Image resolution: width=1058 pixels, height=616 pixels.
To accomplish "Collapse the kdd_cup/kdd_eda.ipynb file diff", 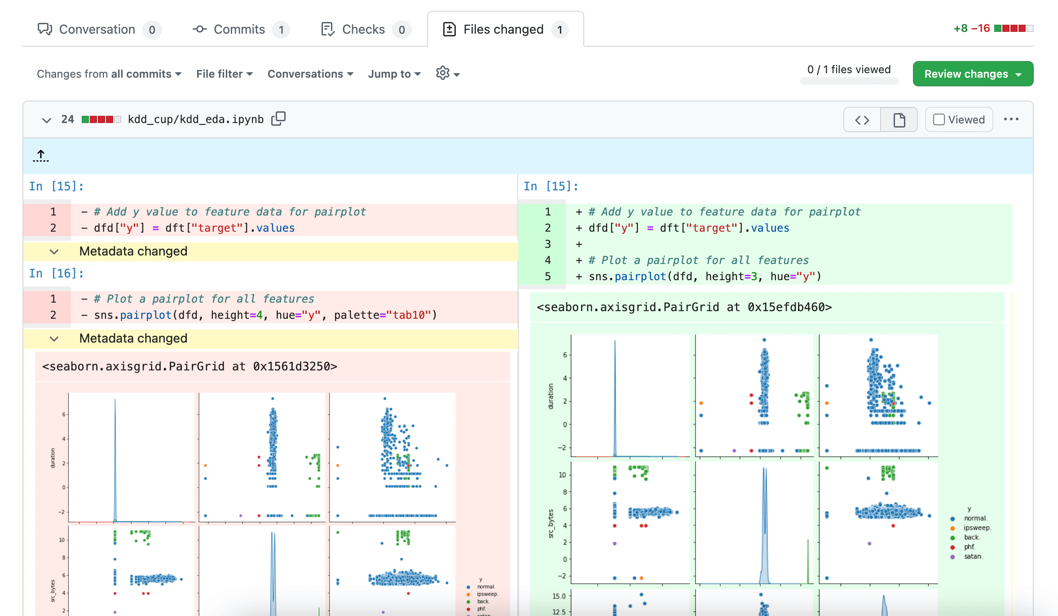I will pyautogui.click(x=45, y=119).
